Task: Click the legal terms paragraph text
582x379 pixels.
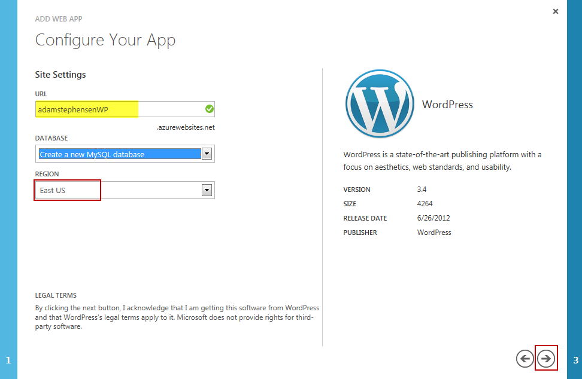Action: point(177,317)
